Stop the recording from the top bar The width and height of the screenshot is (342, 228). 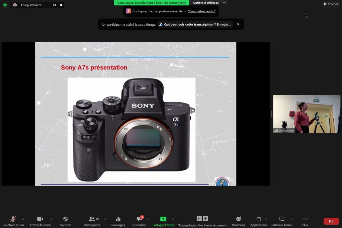[x=61, y=5]
